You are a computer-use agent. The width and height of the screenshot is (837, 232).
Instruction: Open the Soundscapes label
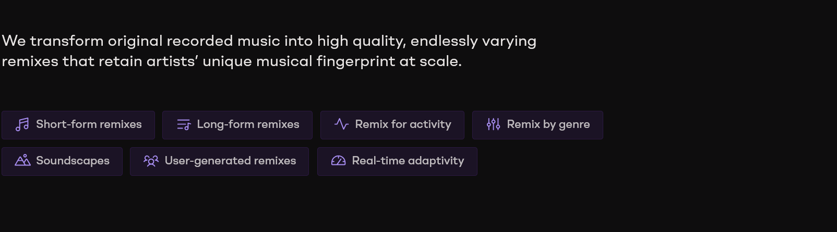point(73,161)
